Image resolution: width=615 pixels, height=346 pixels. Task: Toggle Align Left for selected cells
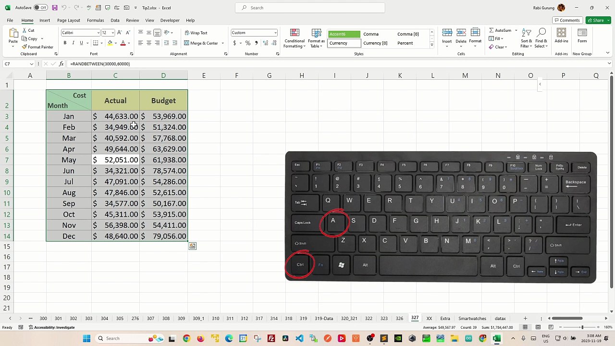click(141, 43)
